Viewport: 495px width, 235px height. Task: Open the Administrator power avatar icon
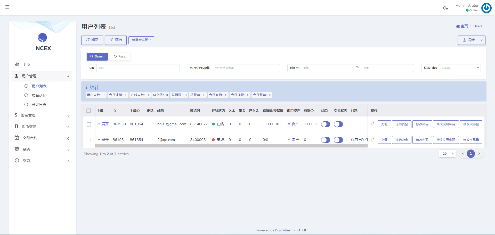coord(486,8)
